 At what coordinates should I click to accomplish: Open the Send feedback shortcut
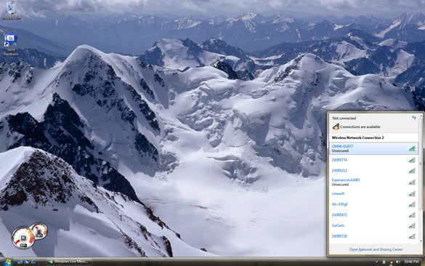(11, 45)
